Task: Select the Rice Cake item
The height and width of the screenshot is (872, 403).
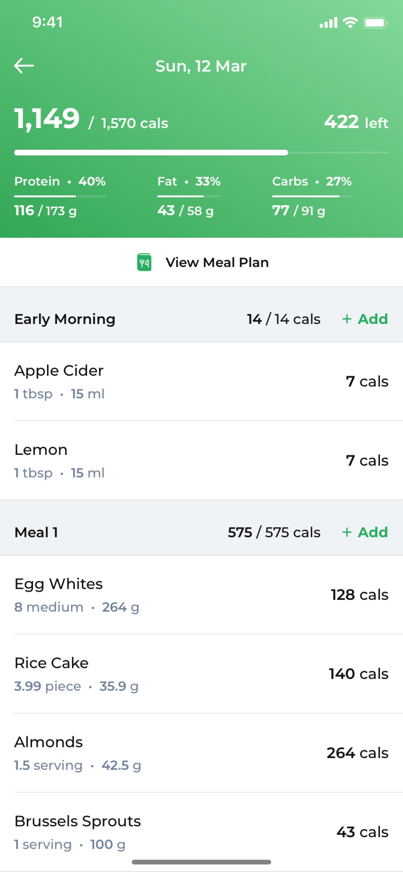Action: click(x=201, y=674)
